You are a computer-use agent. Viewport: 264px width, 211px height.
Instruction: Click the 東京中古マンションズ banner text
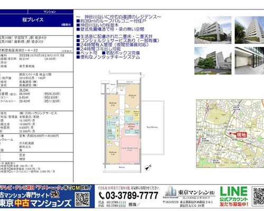coord(36,204)
